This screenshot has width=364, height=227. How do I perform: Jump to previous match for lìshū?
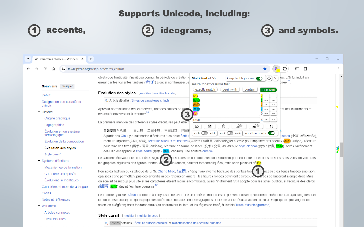pos(266,100)
